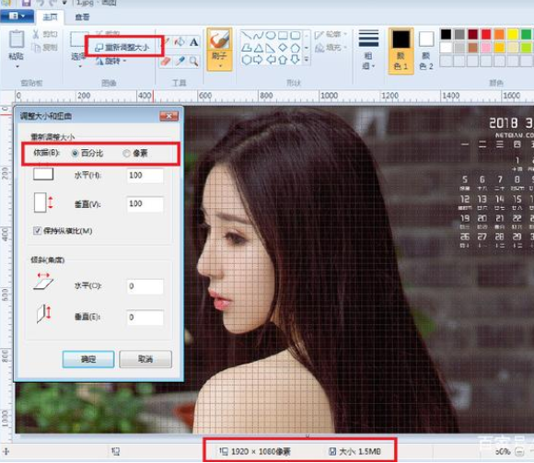The width and height of the screenshot is (534, 463).
Task: Choose the right triangle shape
Action: point(271,48)
